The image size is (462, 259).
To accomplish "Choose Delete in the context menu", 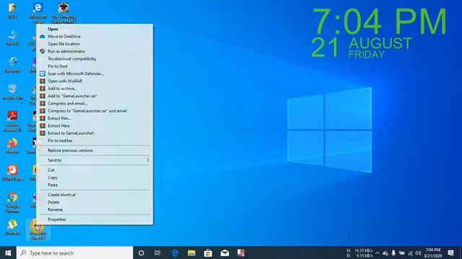I will 95,202.
